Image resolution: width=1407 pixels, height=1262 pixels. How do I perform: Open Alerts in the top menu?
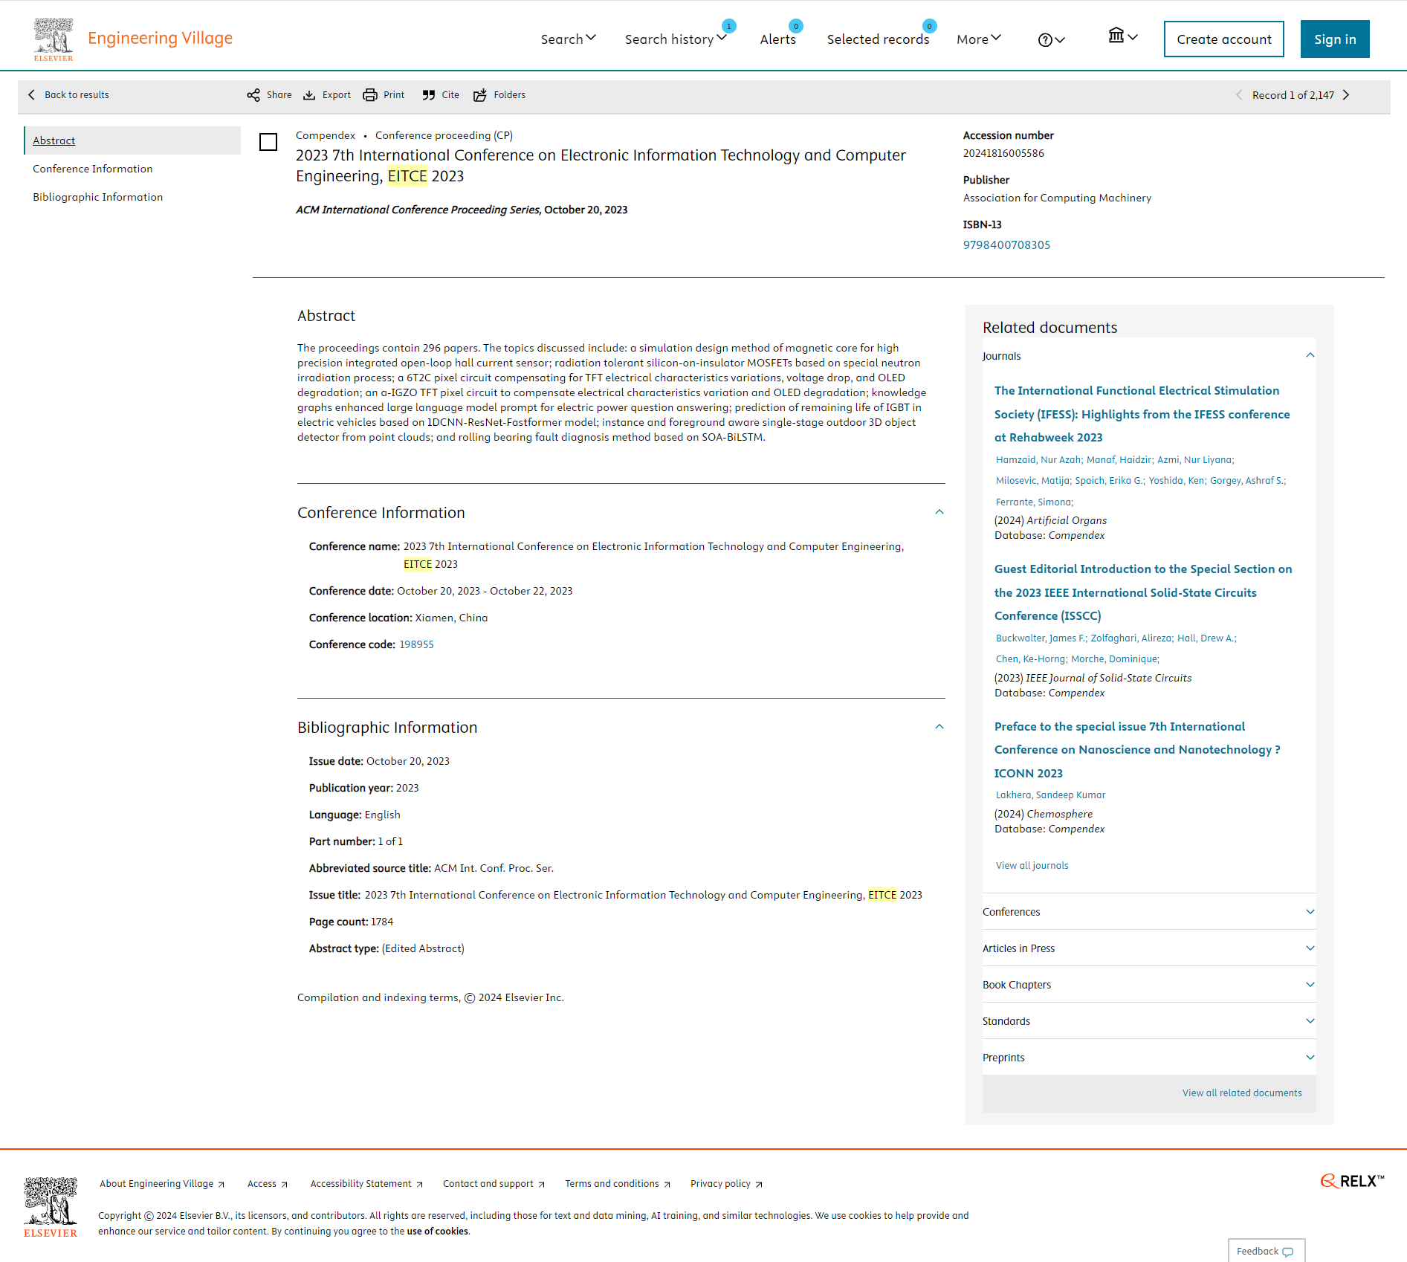(777, 39)
